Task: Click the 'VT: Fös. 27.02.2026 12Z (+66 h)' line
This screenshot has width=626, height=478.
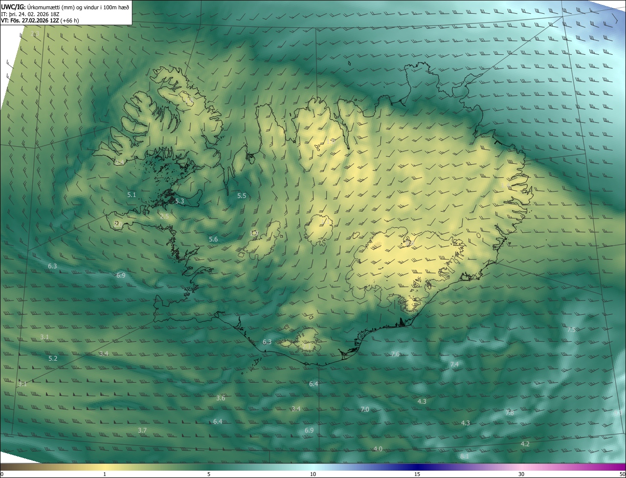Action: (40, 21)
